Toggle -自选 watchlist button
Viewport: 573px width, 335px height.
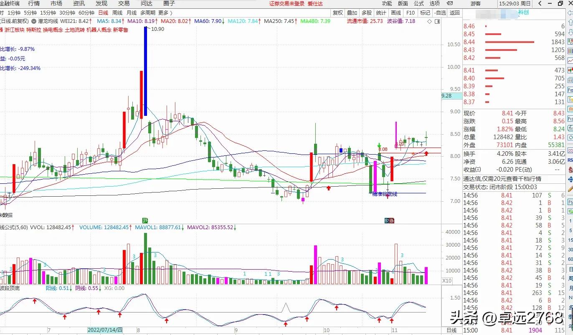coord(440,13)
